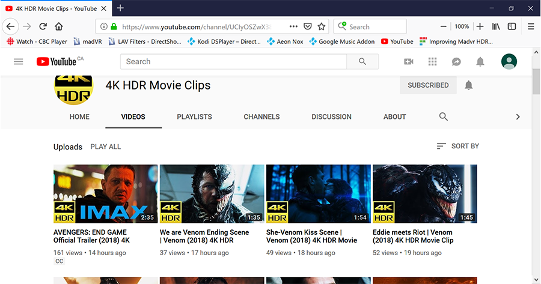Click Eddie meets Riot video title

(413, 236)
